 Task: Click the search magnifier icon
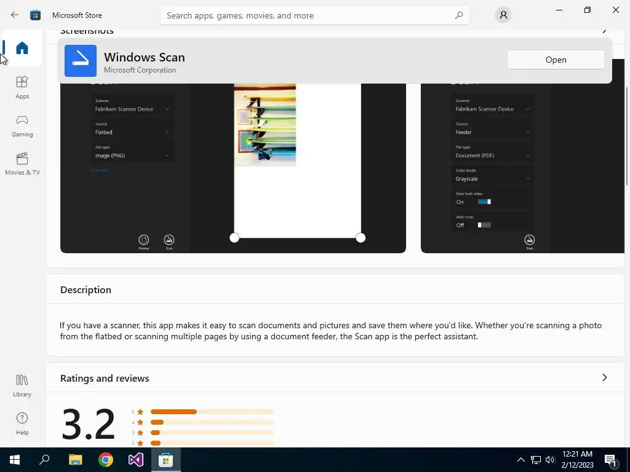[459, 15]
